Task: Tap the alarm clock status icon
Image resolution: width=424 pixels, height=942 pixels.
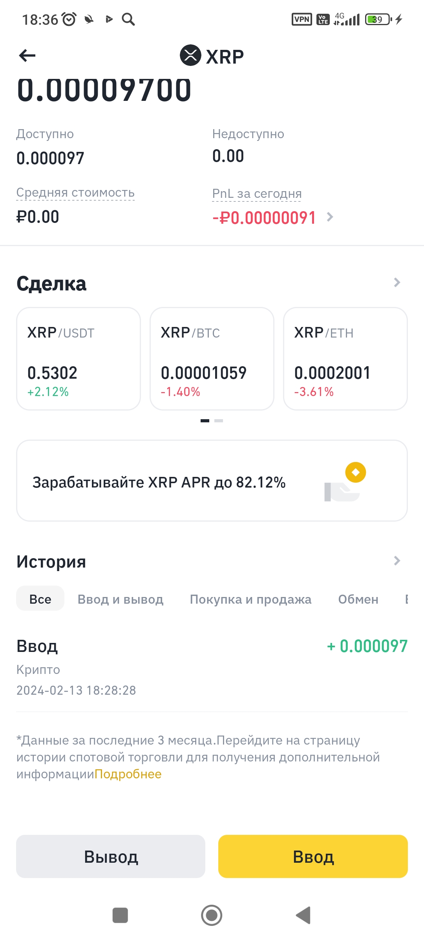Action: click(69, 19)
